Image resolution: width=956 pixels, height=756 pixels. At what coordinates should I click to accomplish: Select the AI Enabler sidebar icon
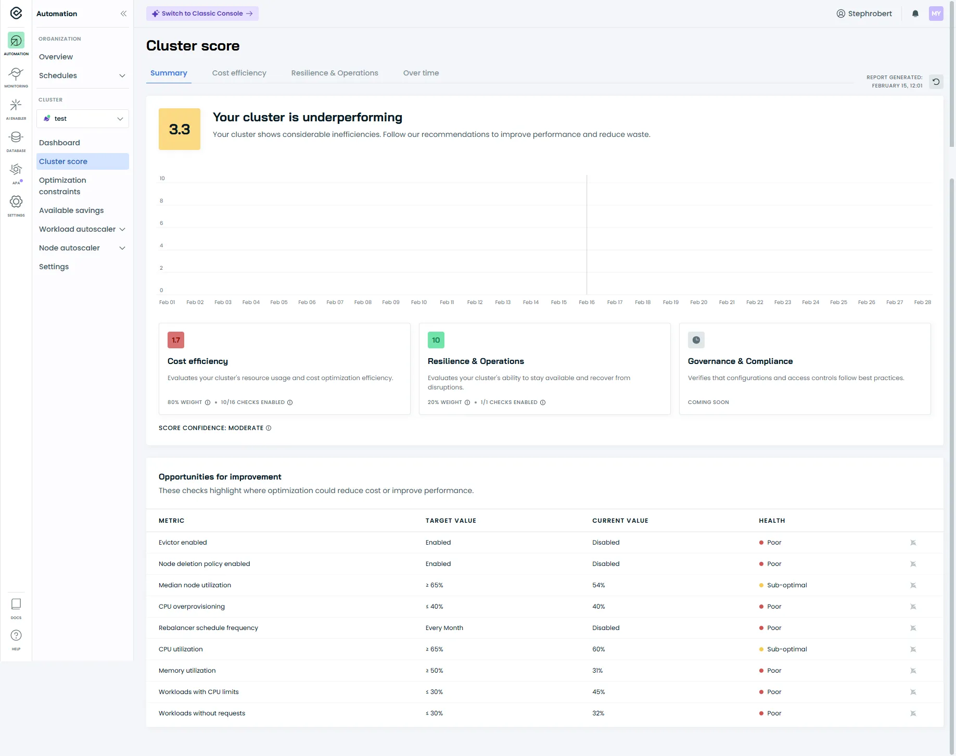click(16, 108)
